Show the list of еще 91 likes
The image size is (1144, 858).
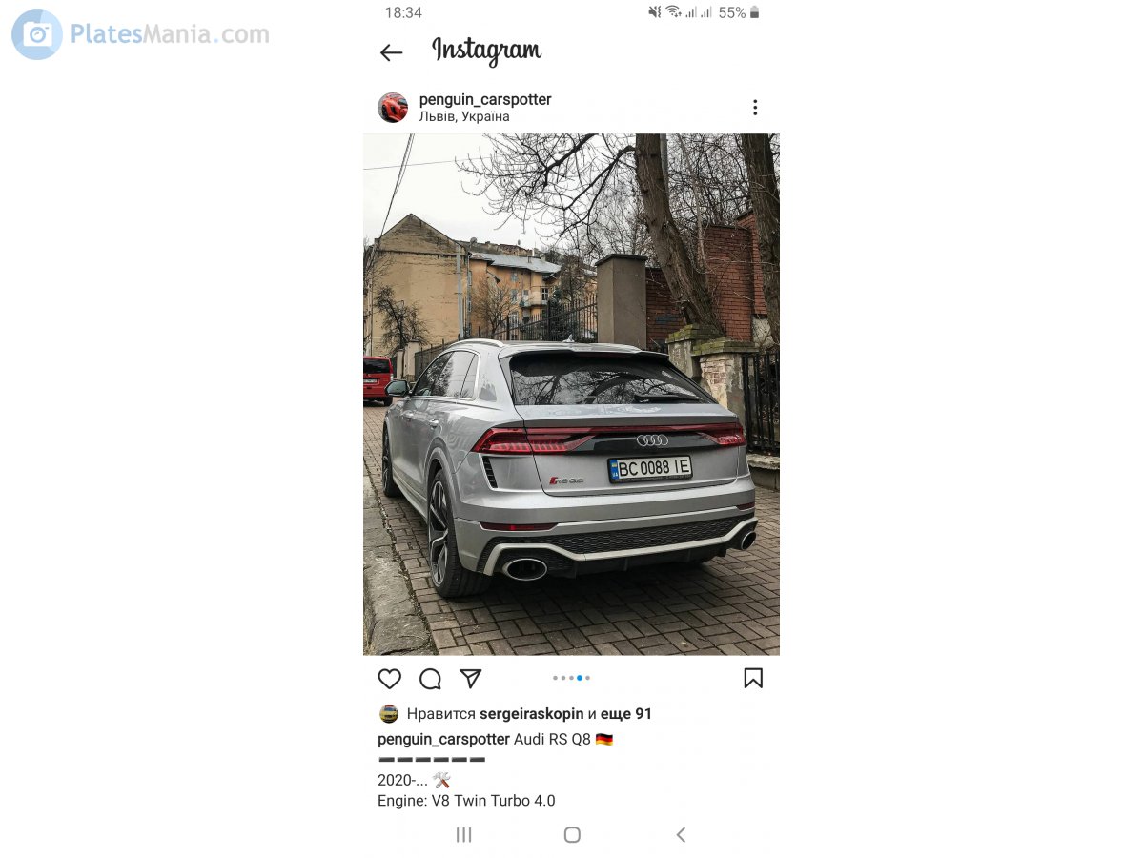point(626,713)
